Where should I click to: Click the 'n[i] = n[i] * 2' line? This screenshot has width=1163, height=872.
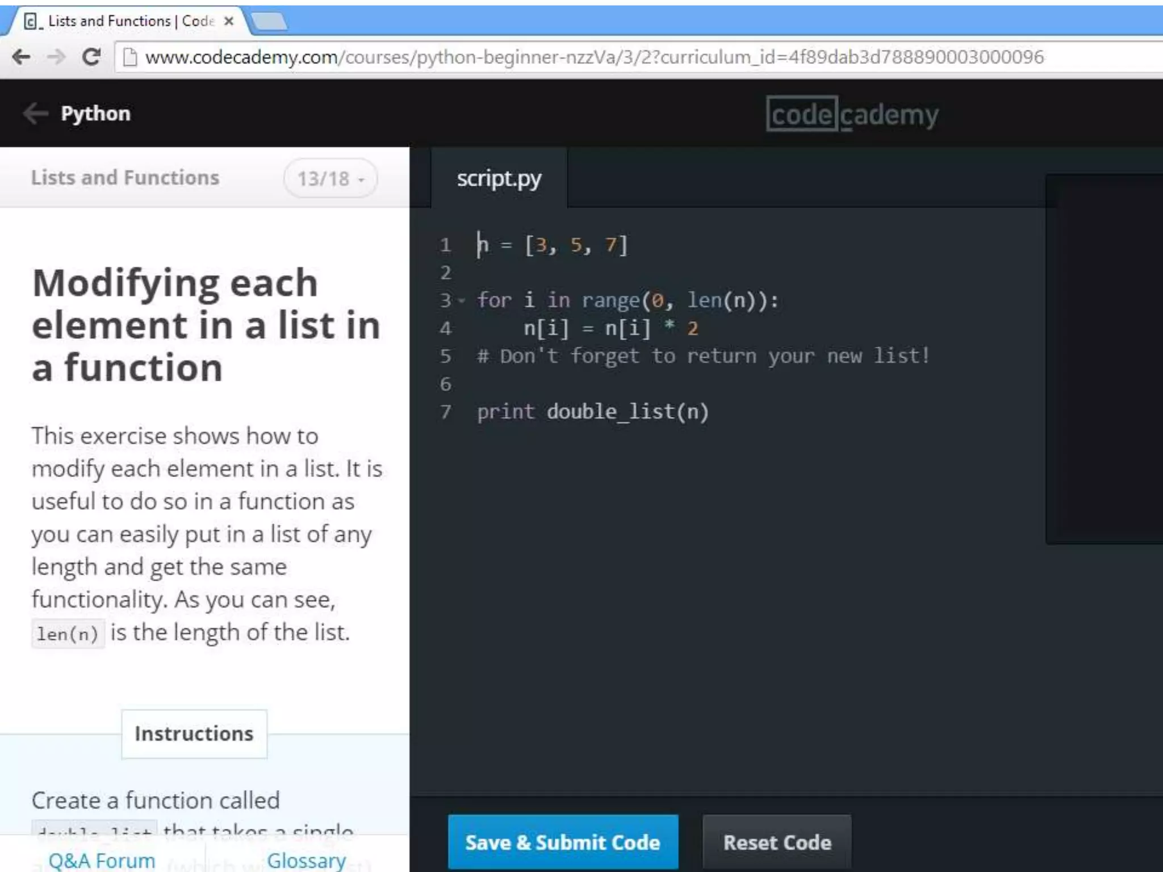tap(611, 328)
